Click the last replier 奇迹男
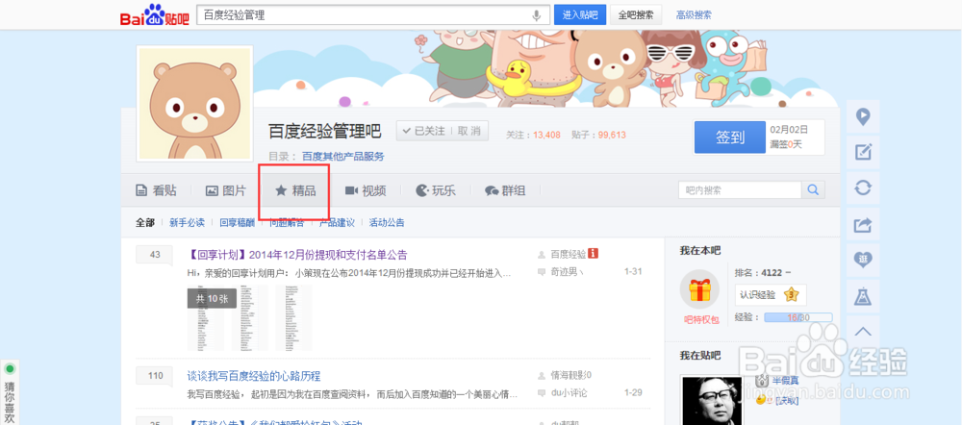Image resolution: width=962 pixels, height=425 pixels. click(566, 272)
